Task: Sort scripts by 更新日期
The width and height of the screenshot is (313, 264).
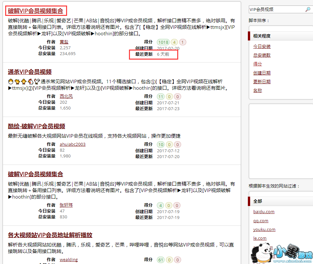Action: (x=262, y=81)
